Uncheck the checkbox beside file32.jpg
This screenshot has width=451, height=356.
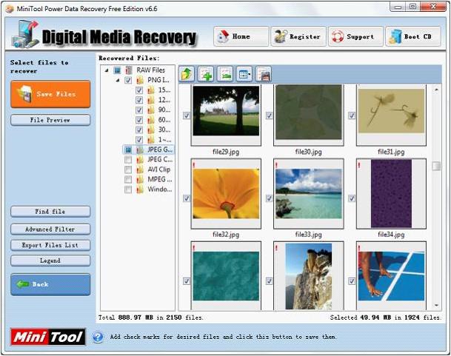click(187, 198)
